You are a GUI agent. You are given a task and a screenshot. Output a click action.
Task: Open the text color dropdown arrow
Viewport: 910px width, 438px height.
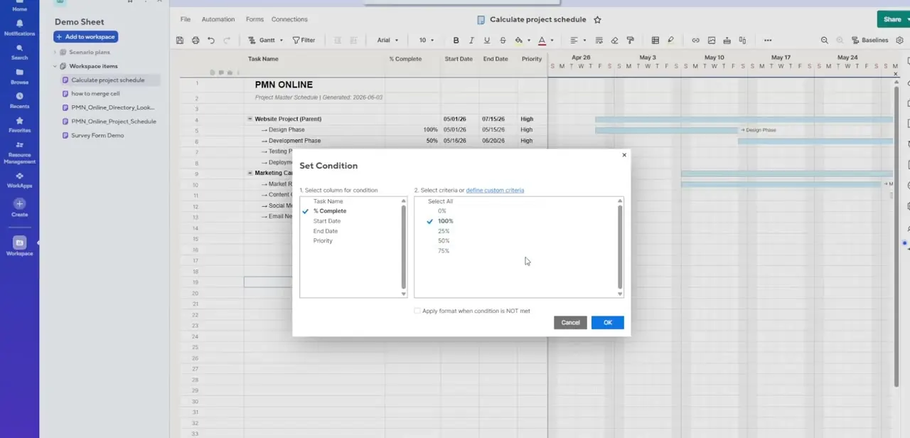pos(552,41)
